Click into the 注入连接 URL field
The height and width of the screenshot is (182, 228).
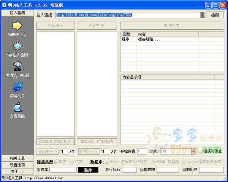tap(128, 15)
